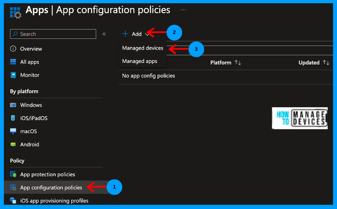Select Android platform
The width and height of the screenshot is (337, 209).
(x=30, y=145)
